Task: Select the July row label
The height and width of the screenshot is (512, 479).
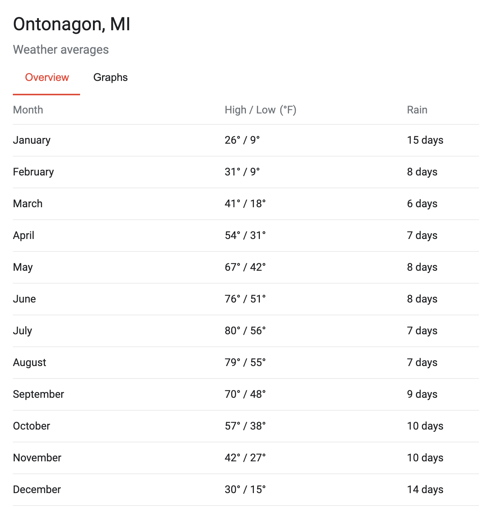Action: pos(23,331)
